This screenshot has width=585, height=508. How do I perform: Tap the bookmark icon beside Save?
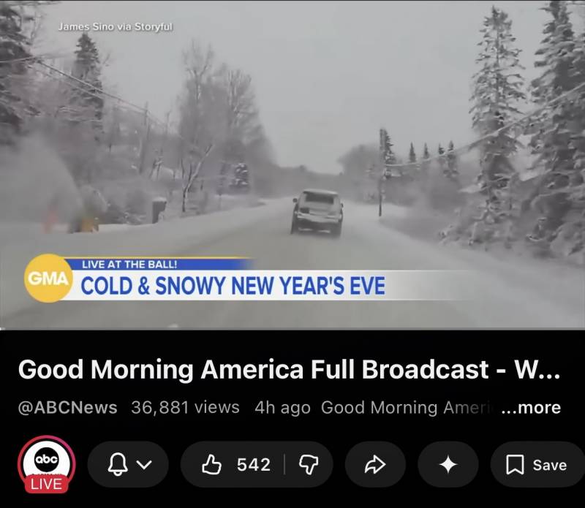click(515, 465)
